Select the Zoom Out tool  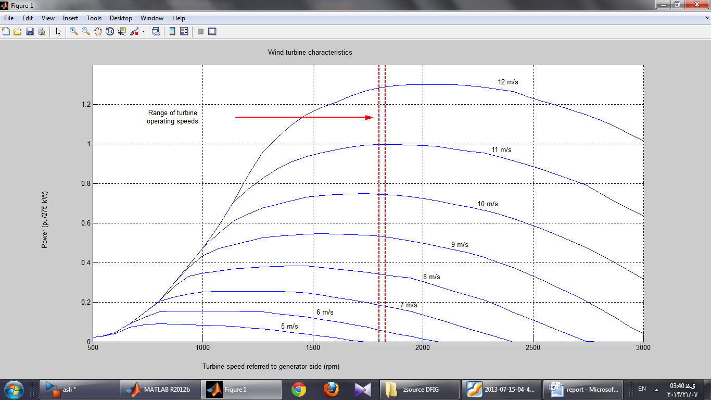click(86, 32)
